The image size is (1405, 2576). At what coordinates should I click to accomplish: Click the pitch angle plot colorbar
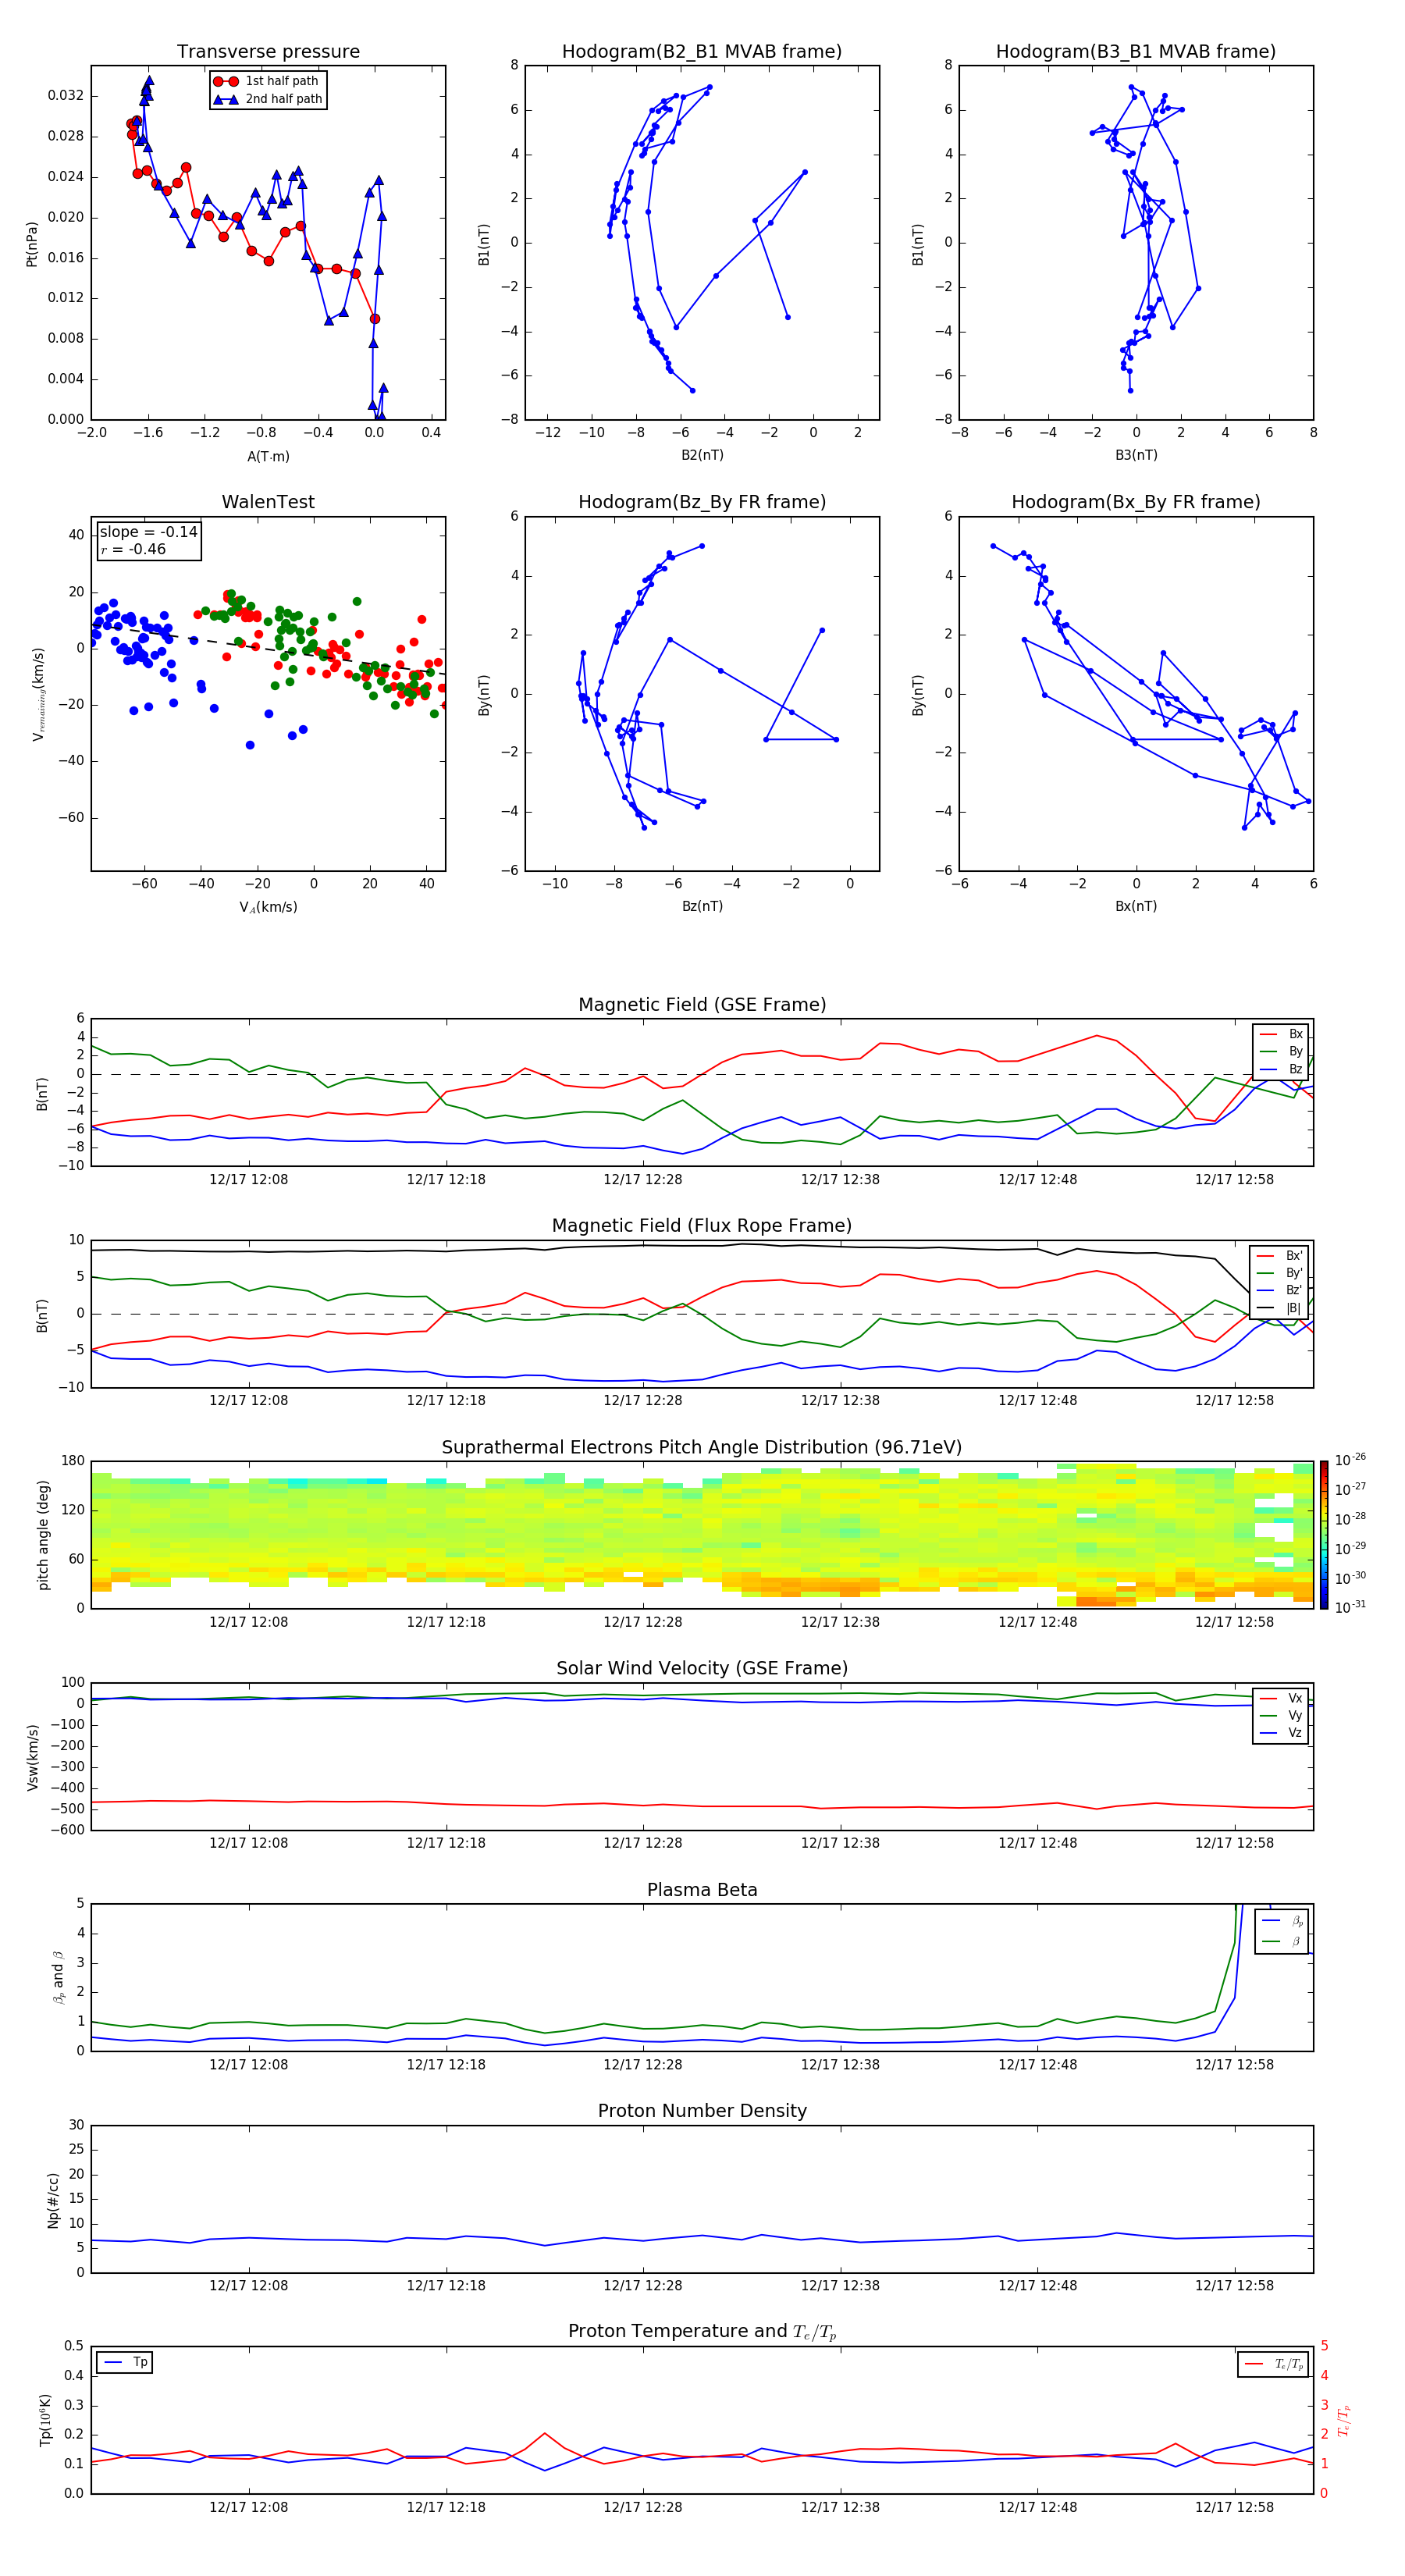tap(1324, 1535)
